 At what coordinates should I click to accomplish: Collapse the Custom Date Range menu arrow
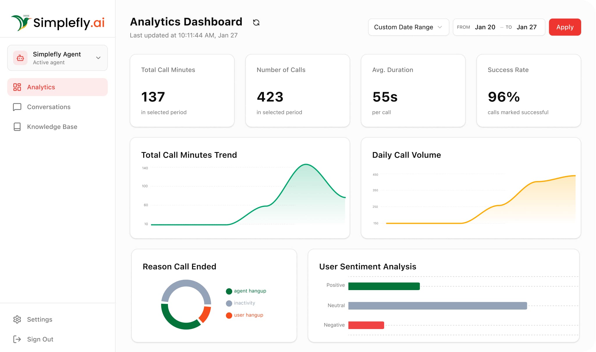[x=439, y=27]
